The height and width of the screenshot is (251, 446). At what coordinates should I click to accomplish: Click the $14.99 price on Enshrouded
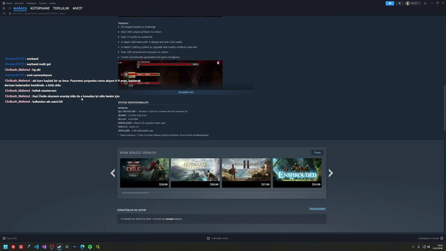point(316,184)
